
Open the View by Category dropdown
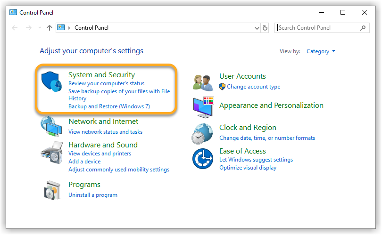tap(321, 51)
